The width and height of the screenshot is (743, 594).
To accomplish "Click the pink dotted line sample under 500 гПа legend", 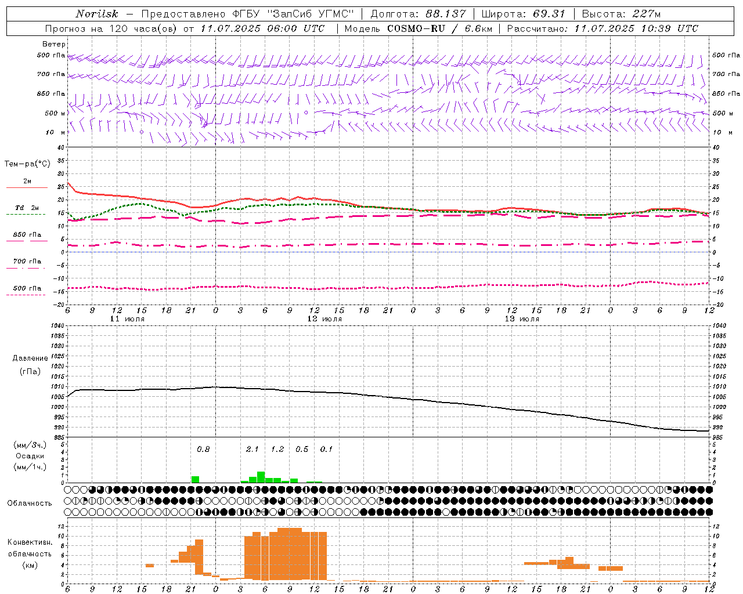I will pos(26,295).
